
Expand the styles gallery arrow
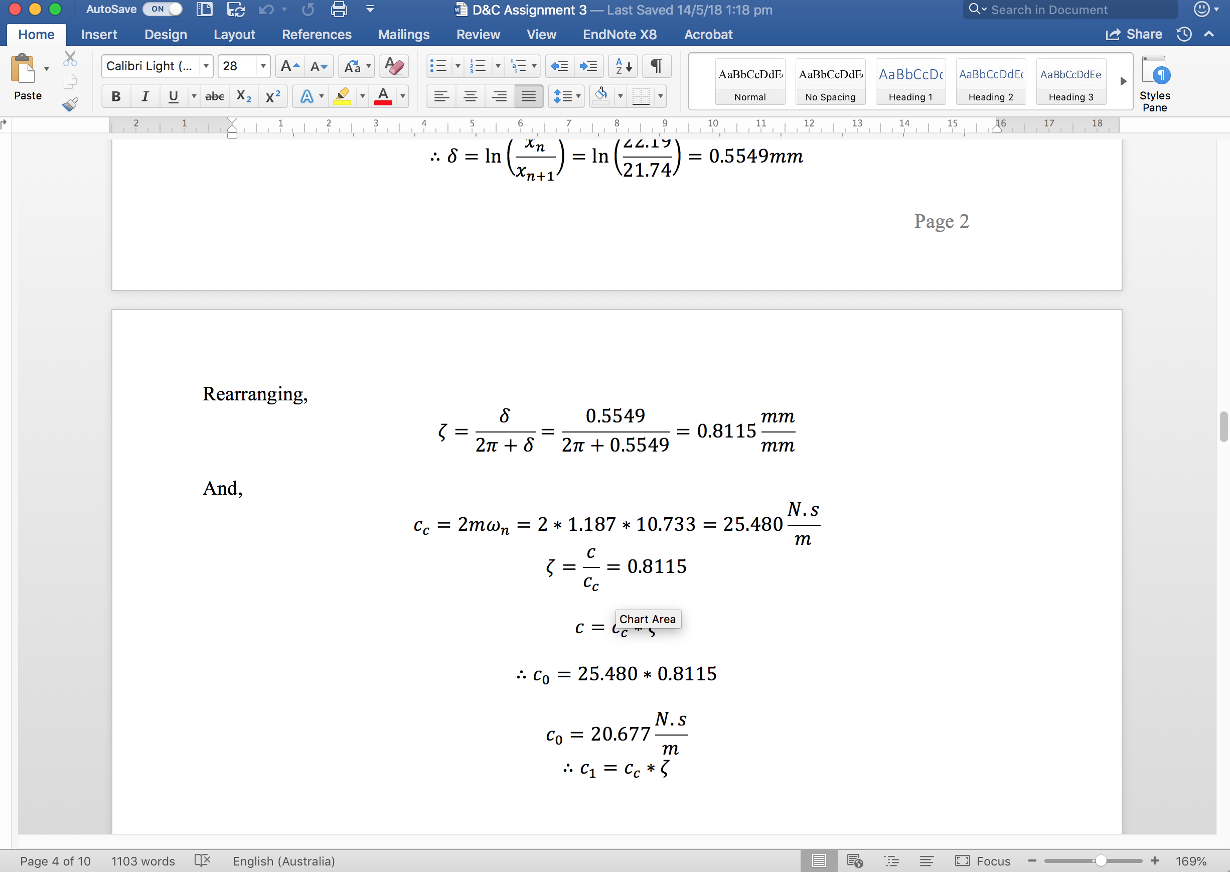click(1123, 82)
